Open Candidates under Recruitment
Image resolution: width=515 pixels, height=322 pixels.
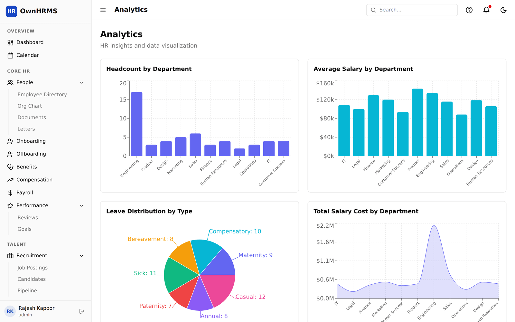[x=32, y=279]
